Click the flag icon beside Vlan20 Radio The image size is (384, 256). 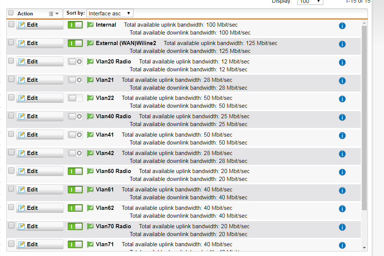click(90, 61)
